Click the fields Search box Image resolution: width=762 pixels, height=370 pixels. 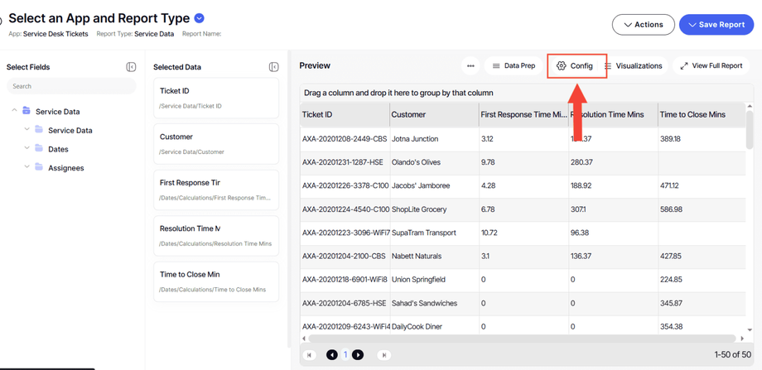70,86
